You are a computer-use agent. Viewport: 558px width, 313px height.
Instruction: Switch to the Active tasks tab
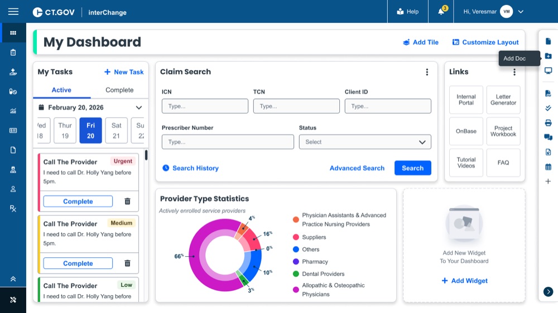(61, 90)
